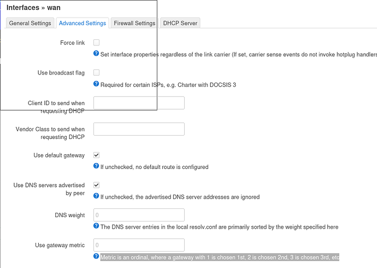The height and width of the screenshot is (268, 377).
Task: Open the DHCP Server tab
Action: (180, 23)
